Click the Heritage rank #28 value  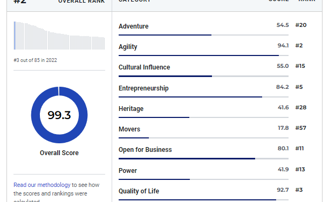click(x=301, y=108)
